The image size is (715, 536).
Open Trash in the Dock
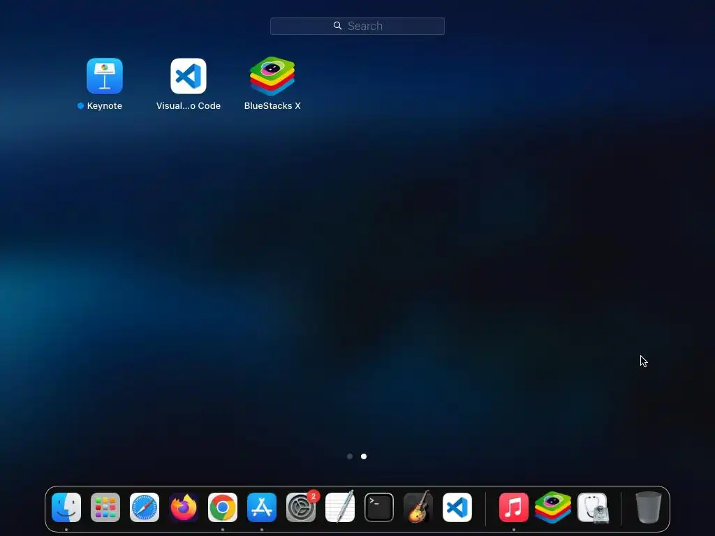[x=648, y=507]
